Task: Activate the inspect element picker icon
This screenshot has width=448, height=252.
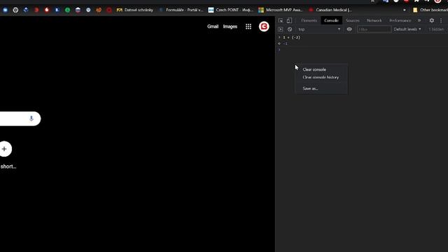Action: (x=281, y=20)
